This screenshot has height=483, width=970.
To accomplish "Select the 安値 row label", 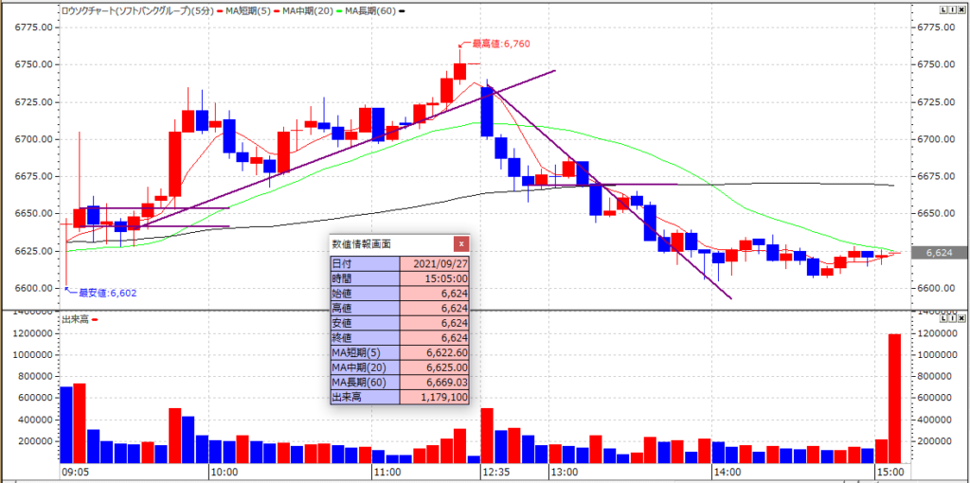I will [366, 323].
